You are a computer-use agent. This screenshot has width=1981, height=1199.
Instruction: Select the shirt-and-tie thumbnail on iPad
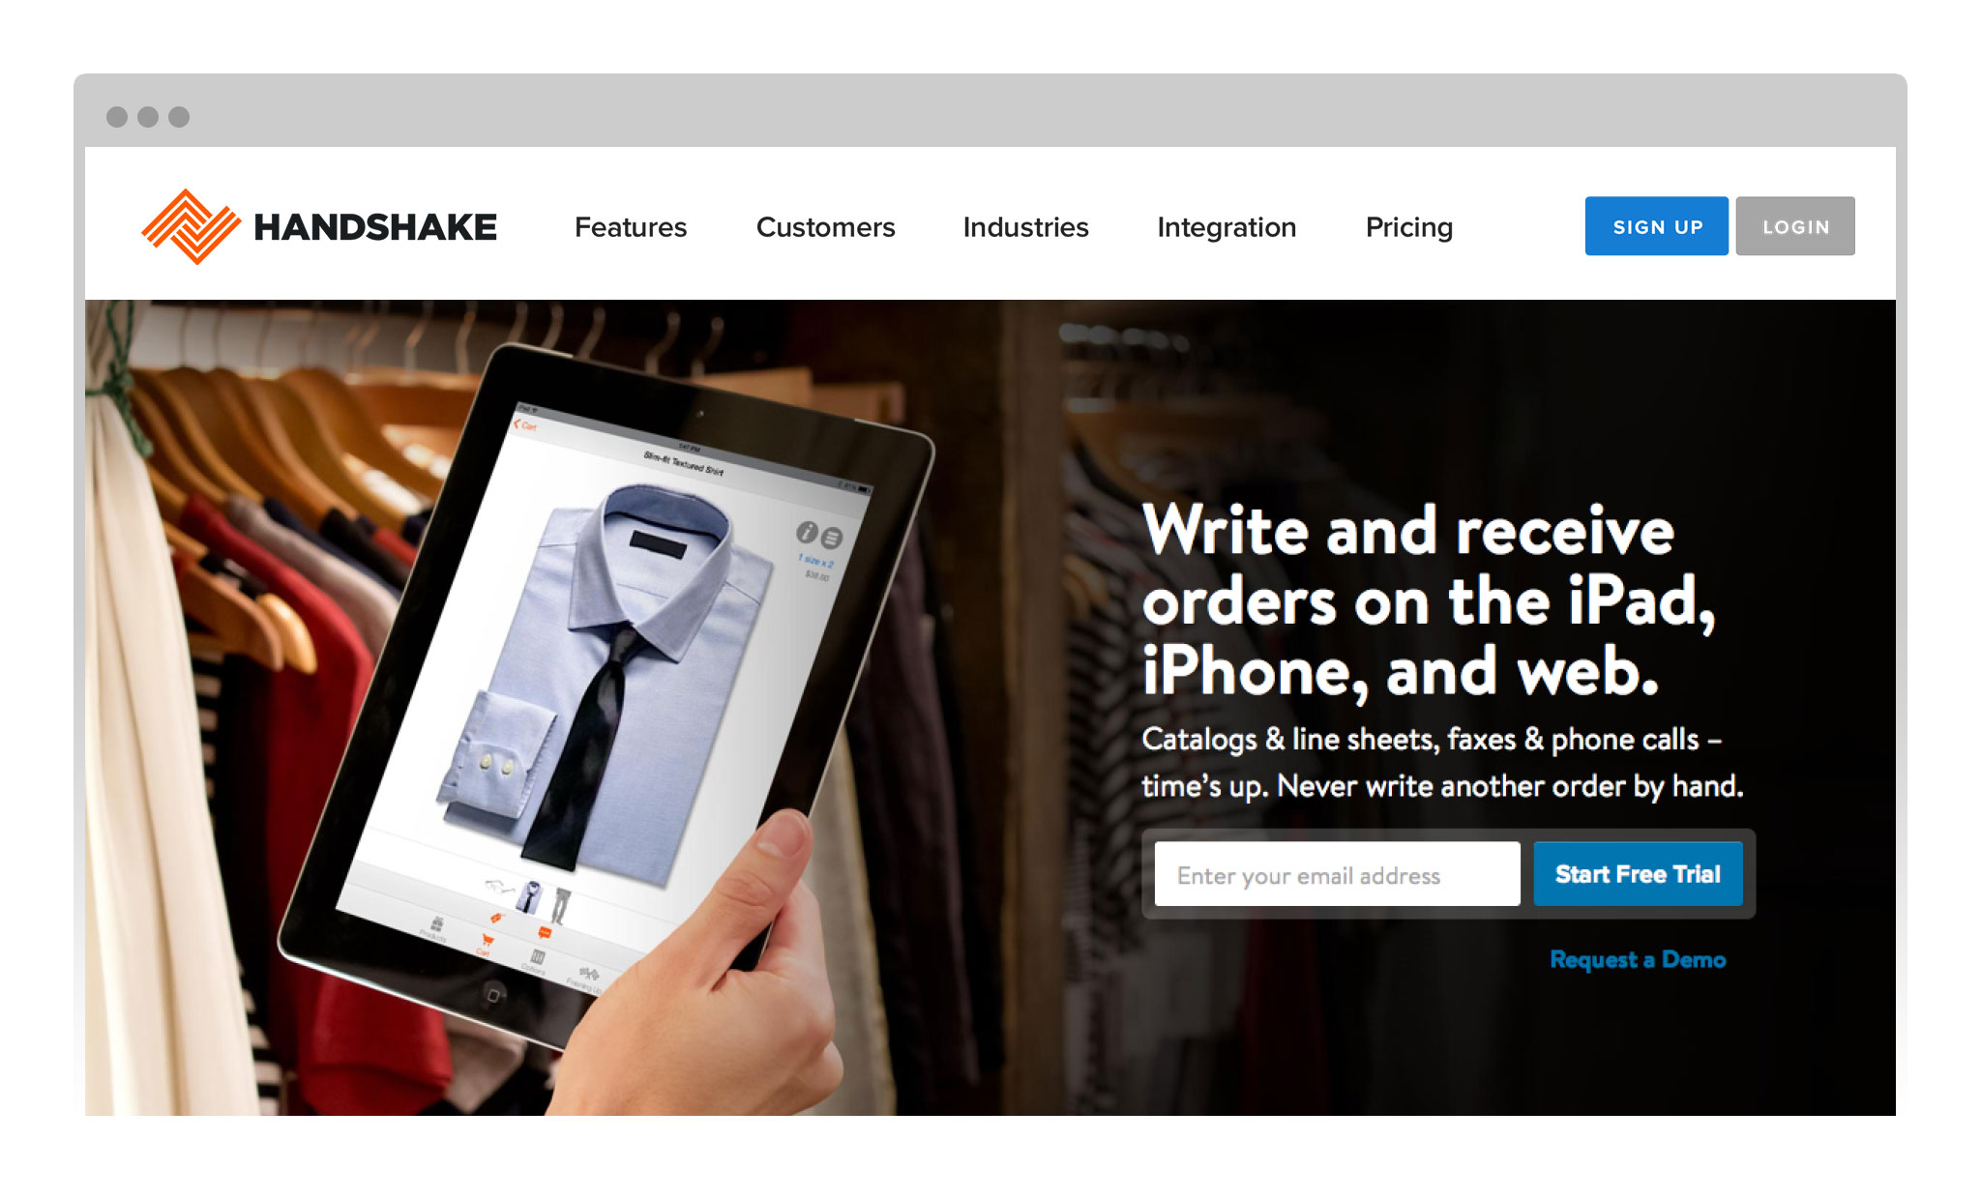tap(529, 897)
